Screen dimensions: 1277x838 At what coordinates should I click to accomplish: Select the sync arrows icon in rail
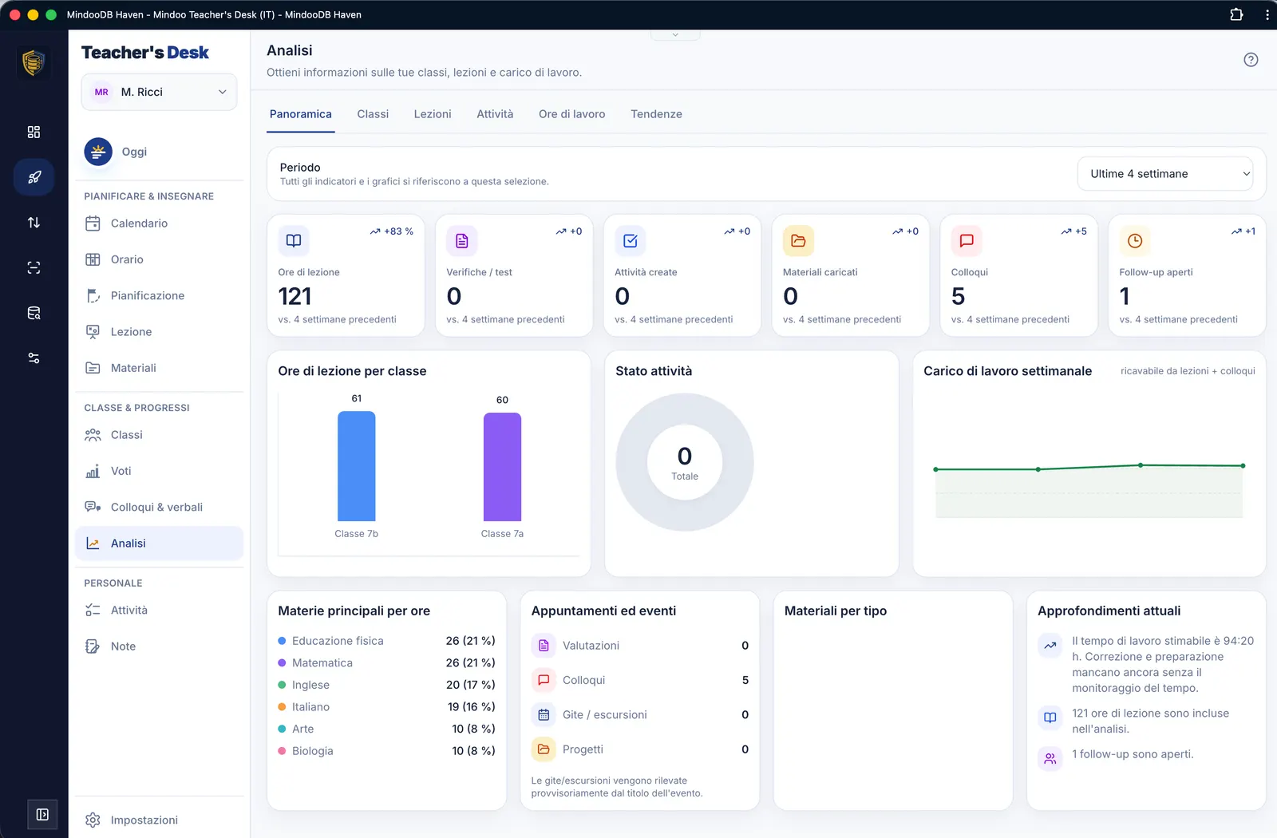pyautogui.click(x=34, y=223)
